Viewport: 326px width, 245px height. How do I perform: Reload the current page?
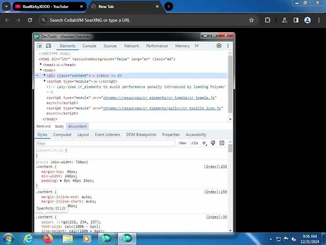pyautogui.click(x=30, y=20)
